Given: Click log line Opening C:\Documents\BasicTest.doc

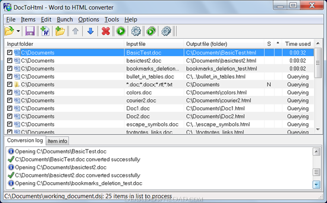Looking at the screenshot, I should click(61, 151).
